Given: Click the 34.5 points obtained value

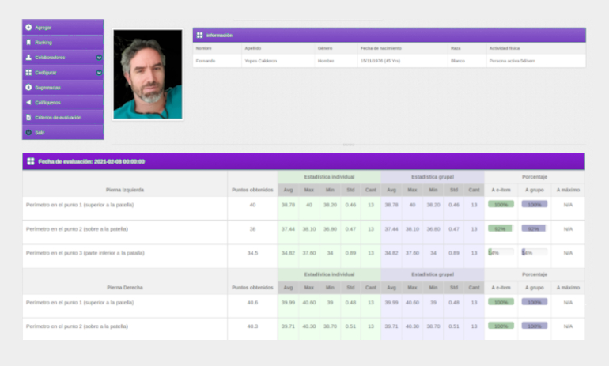Looking at the screenshot, I should coord(252,253).
